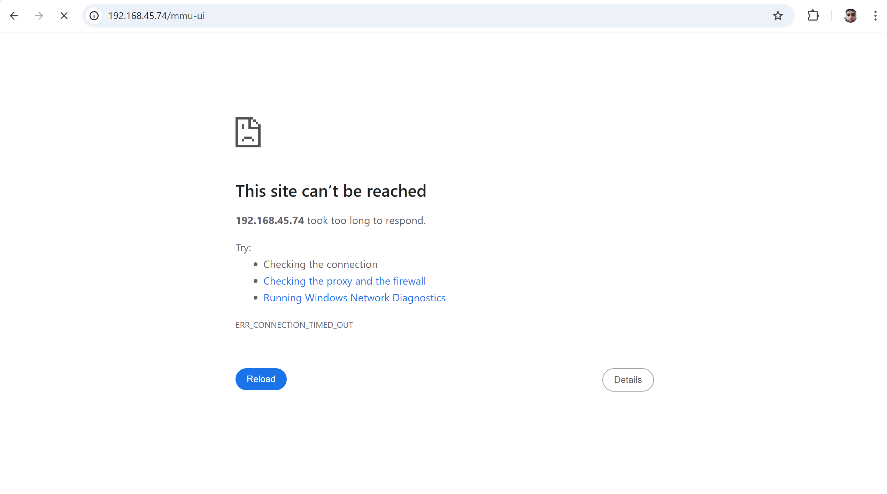Viewport: 887px width, 494px height.
Task: Click 'This site can't be reached' heading
Action: (x=331, y=191)
